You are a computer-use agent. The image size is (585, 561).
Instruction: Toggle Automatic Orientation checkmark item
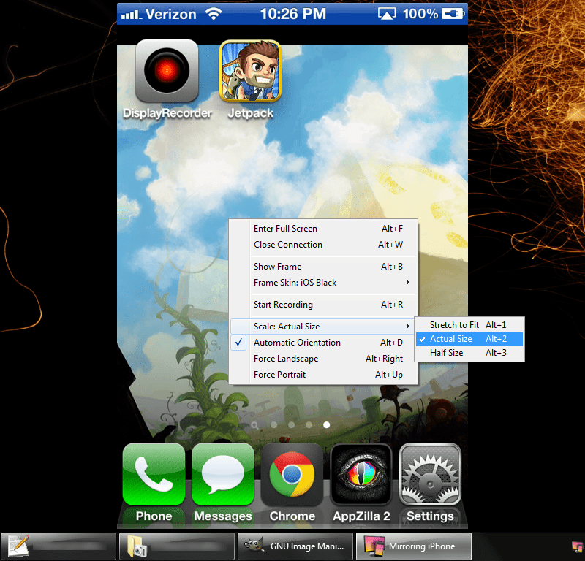[x=323, y=343]
